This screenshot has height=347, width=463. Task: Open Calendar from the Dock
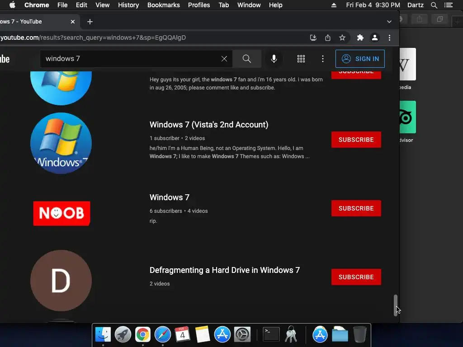point(183,334)
